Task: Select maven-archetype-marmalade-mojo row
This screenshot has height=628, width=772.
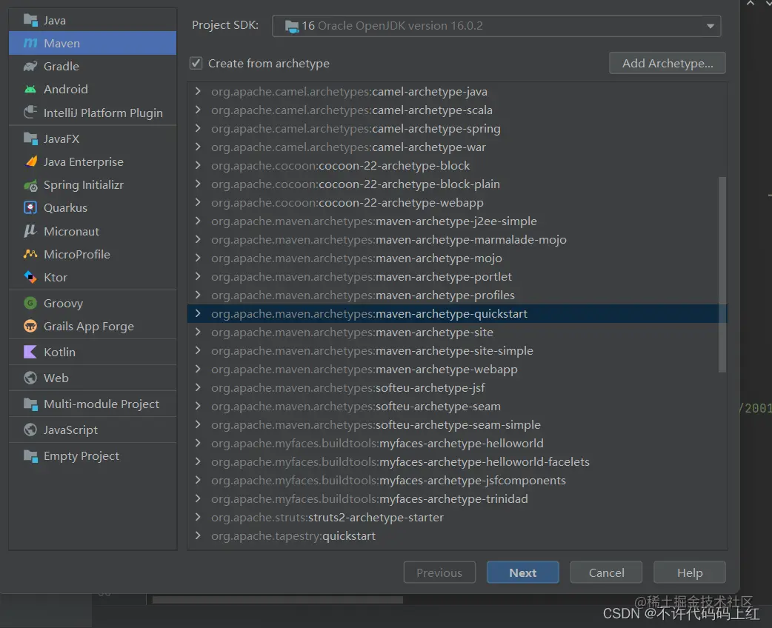Action: click(457, 240)
